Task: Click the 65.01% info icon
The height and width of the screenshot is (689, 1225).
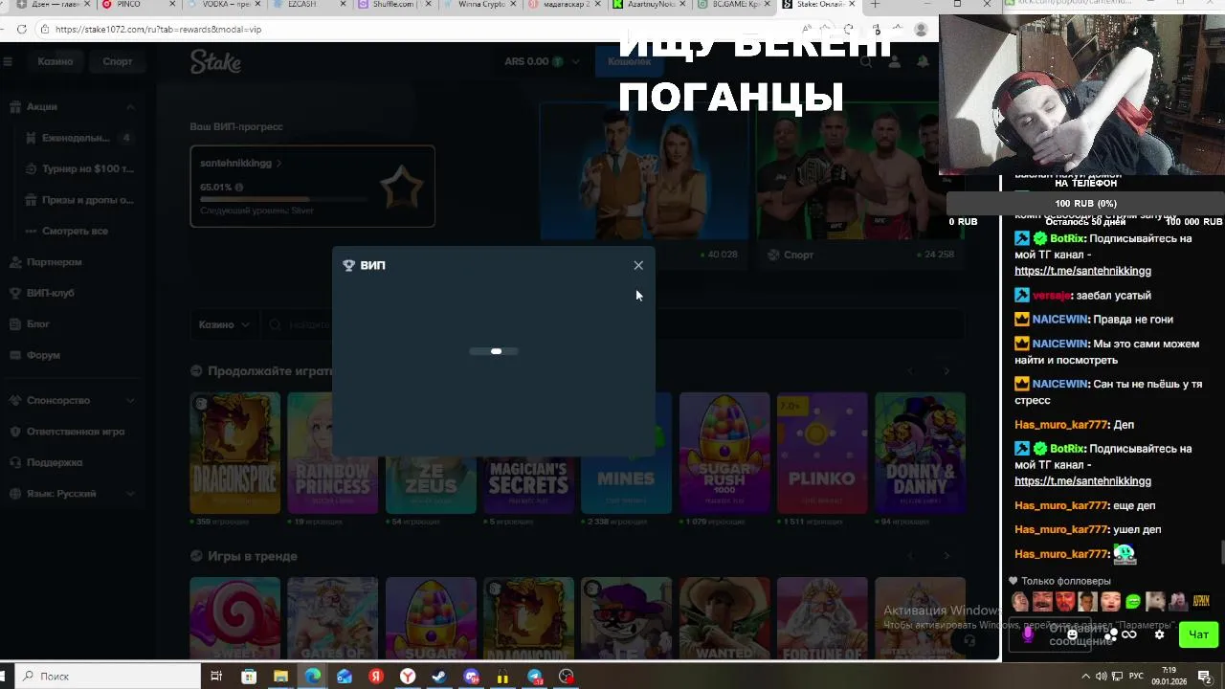Action: (x=238, y=188)
